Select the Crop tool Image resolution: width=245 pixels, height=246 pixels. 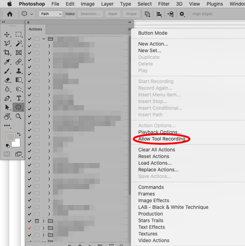7,53
